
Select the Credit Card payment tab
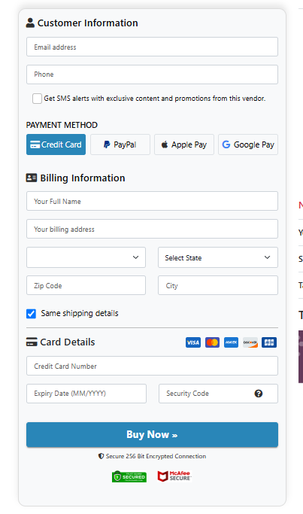56,144
